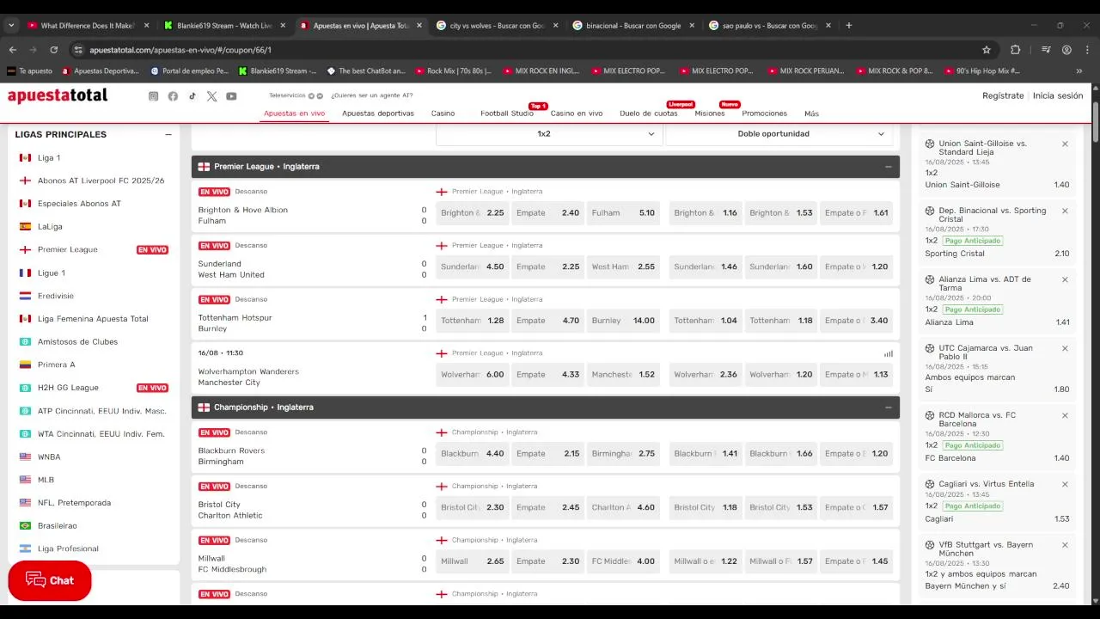
Task: Collapse Premier League Inglaterra section
Action: tap(889, 167)
